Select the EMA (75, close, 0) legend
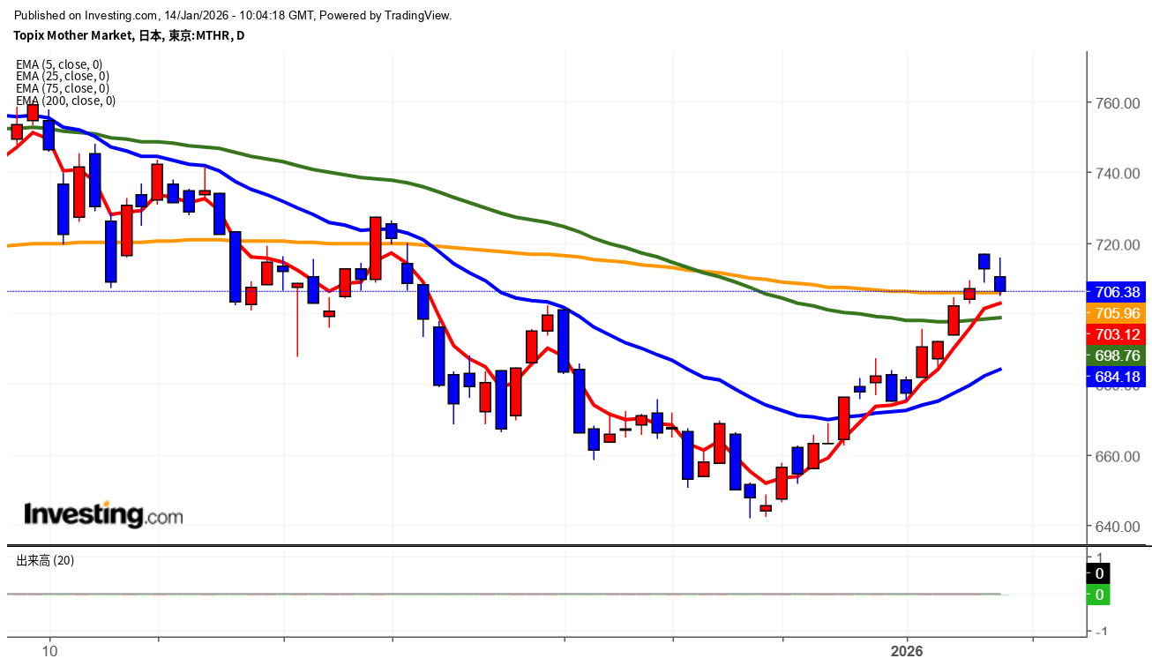 pyautogui.click(x=63, y=88)
